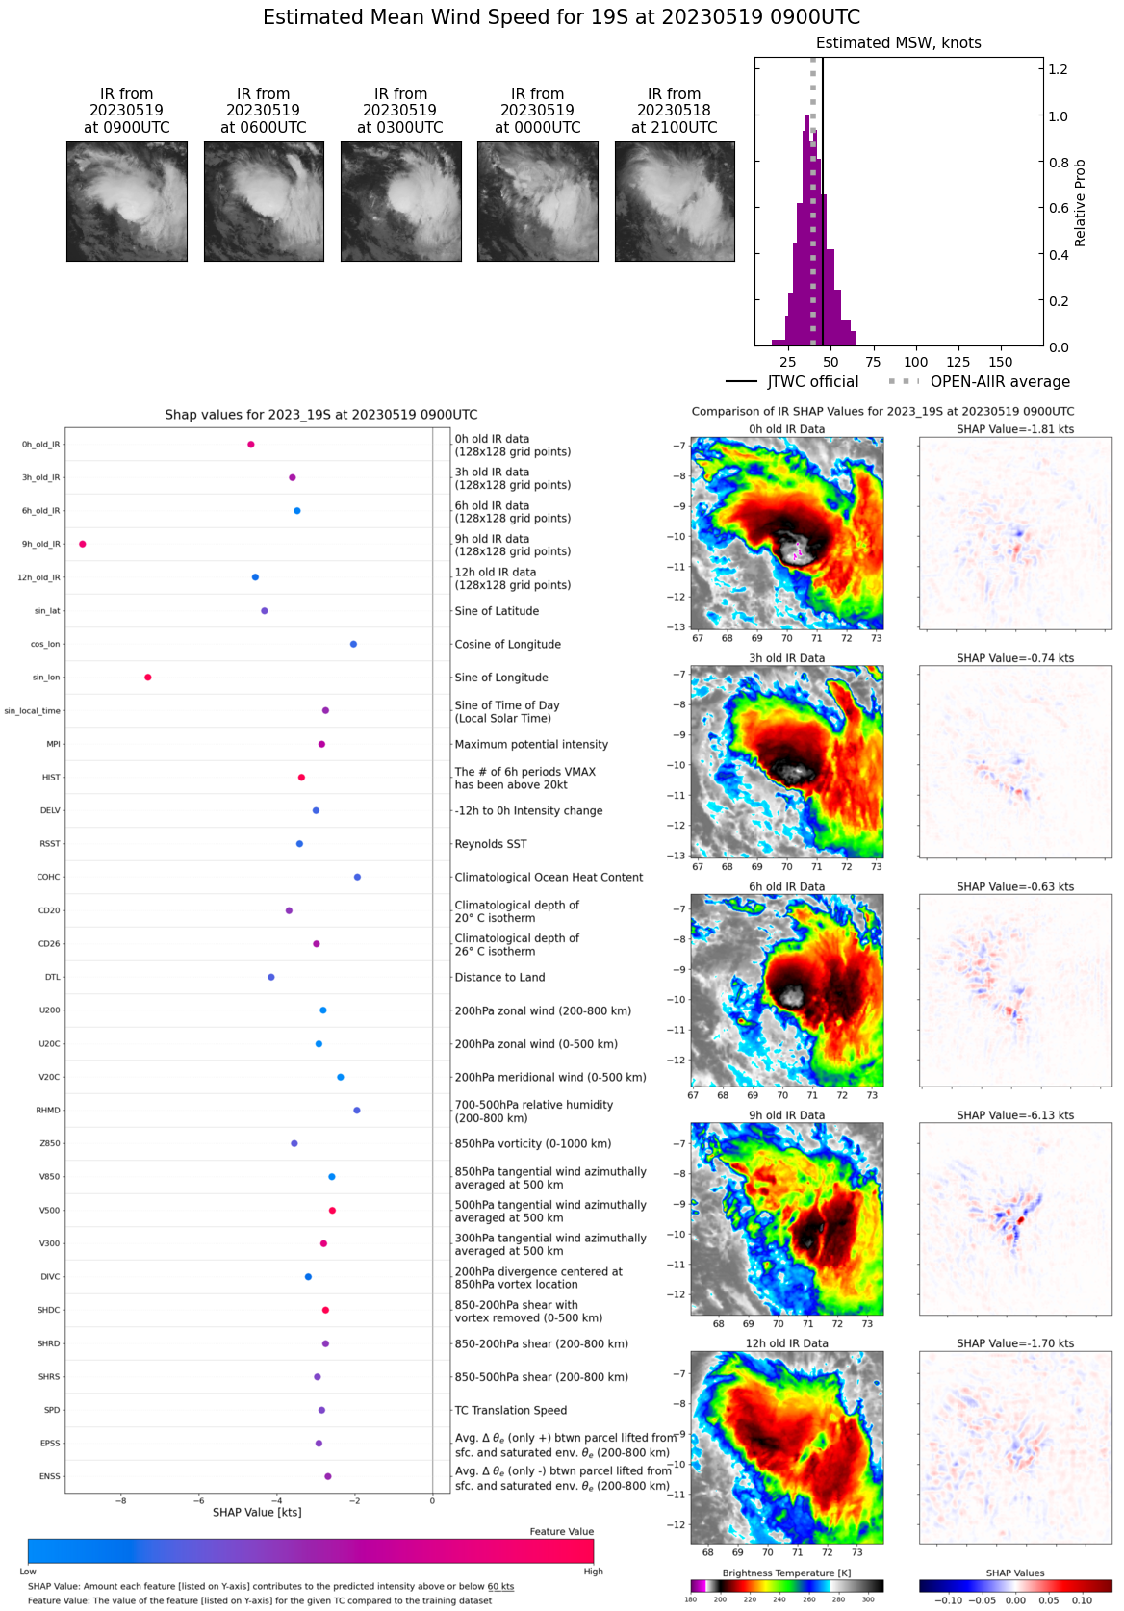Pick the RHMD data point marker
Screen dimensions: 1124x1611
357,1111
